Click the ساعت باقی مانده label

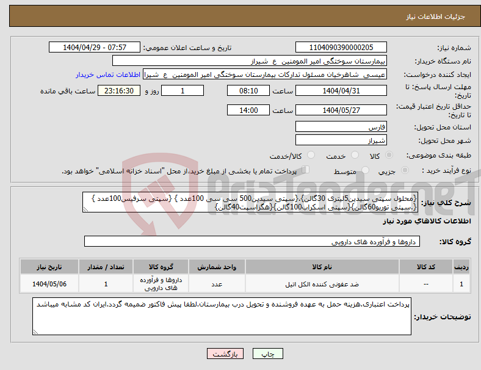click(68, 91)
